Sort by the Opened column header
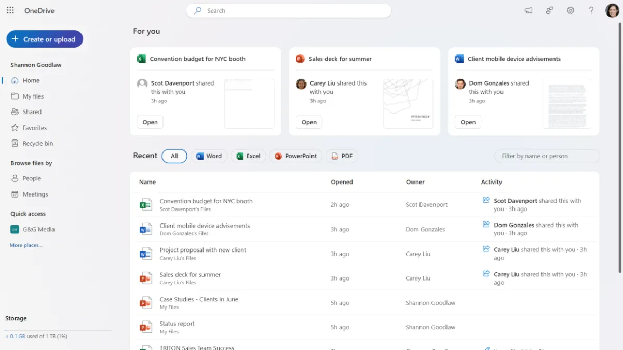This screenshot has height=350, width=623. 342,182
